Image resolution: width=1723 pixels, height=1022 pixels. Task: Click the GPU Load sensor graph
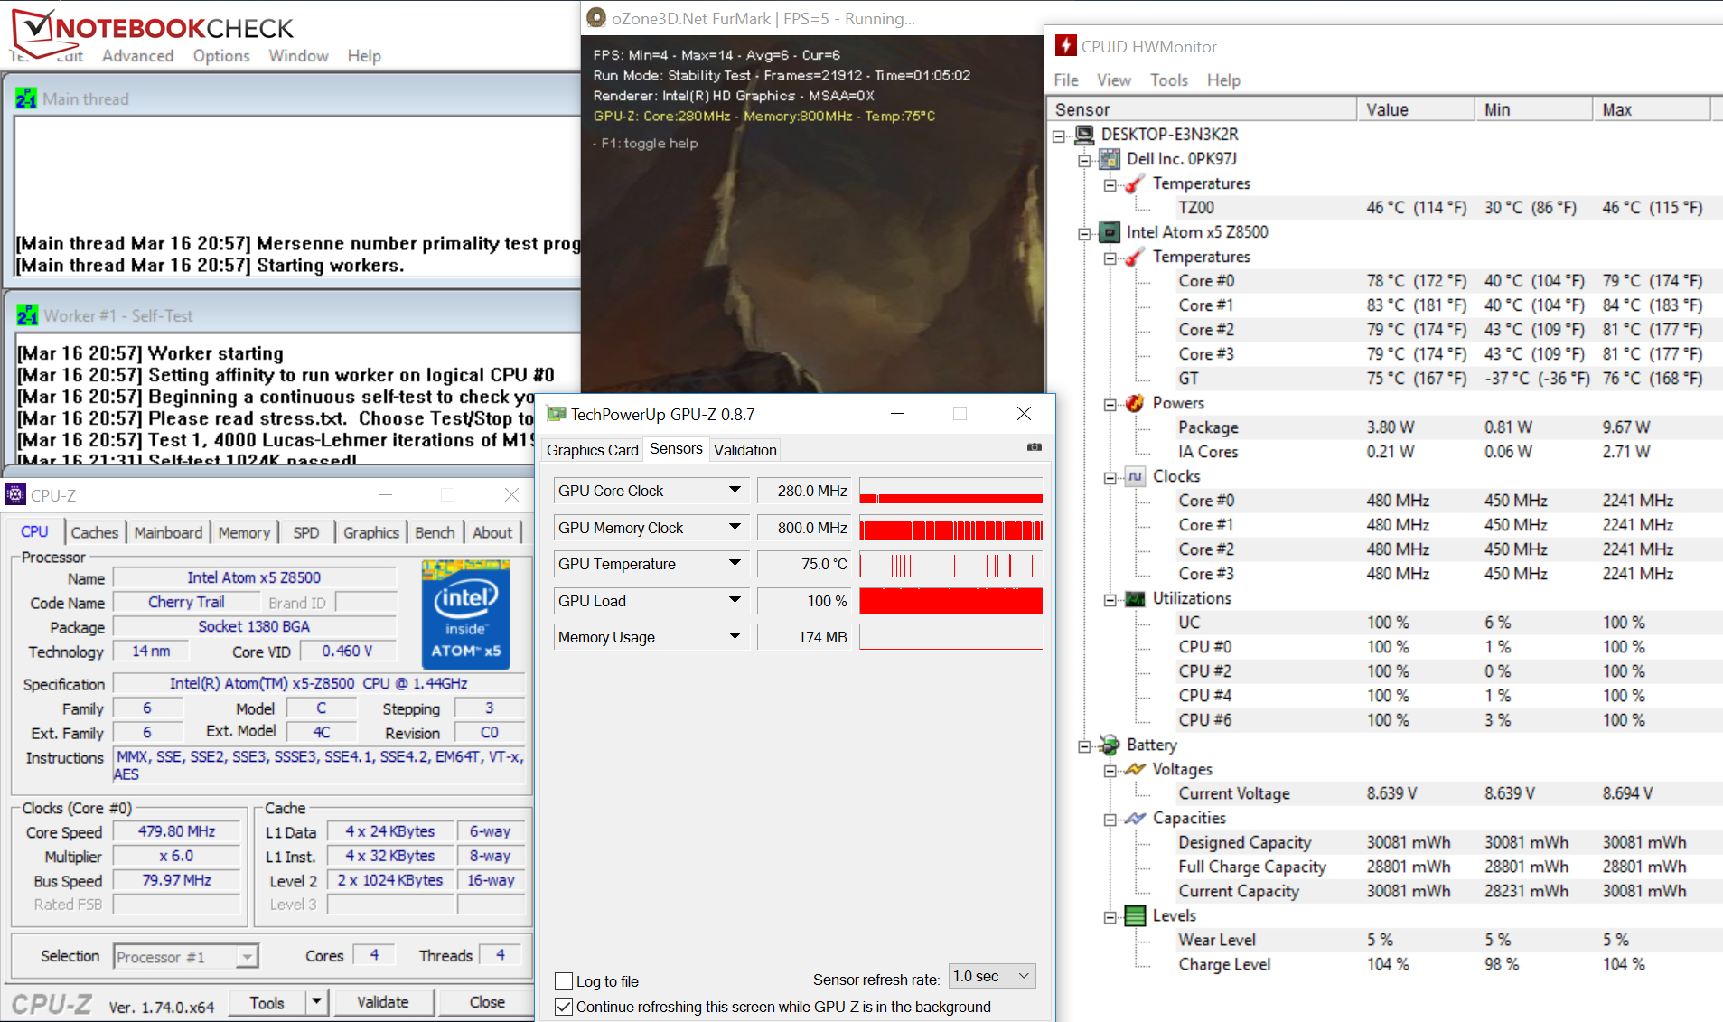[x=950, y=600]
